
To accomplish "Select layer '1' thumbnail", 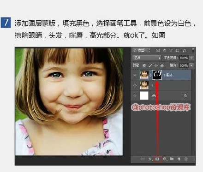I will tap(144, 85).
